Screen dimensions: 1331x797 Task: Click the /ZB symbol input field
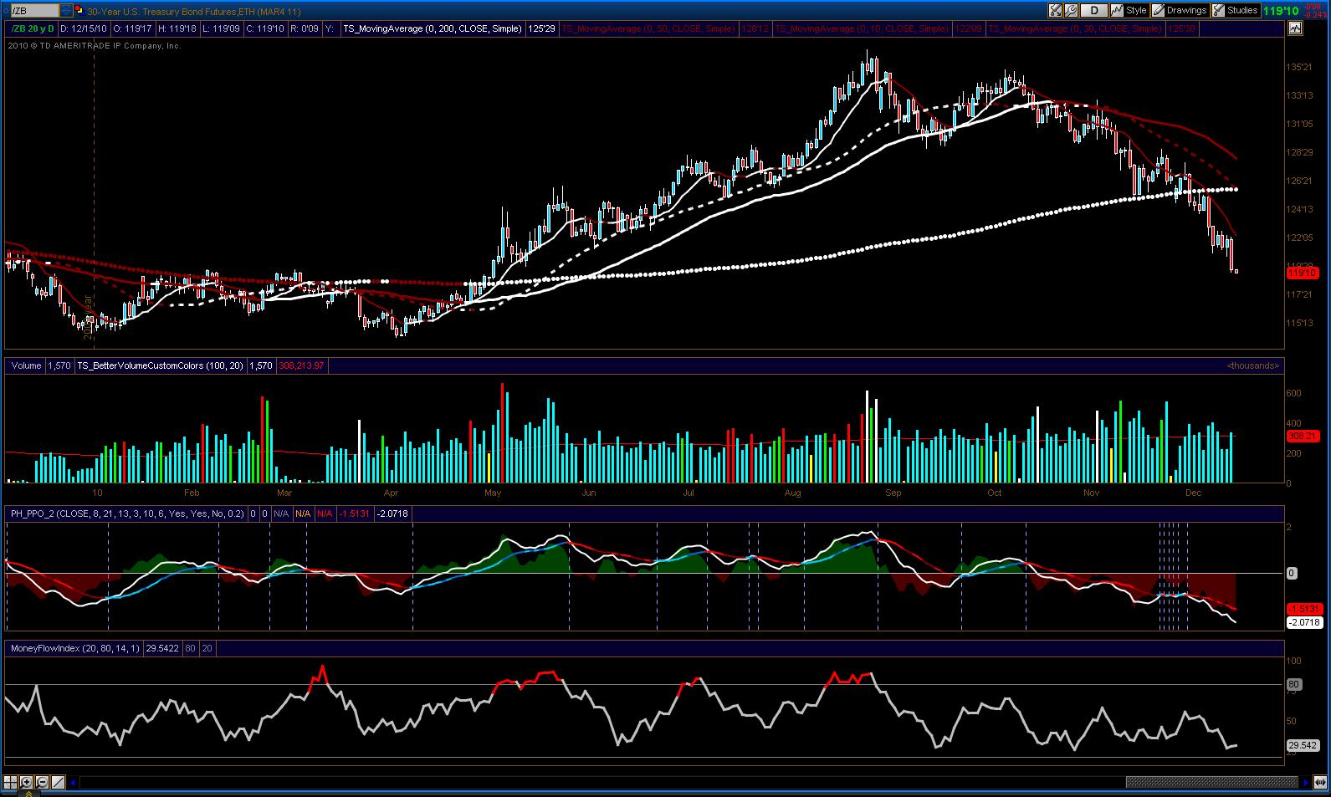(34, 11)
